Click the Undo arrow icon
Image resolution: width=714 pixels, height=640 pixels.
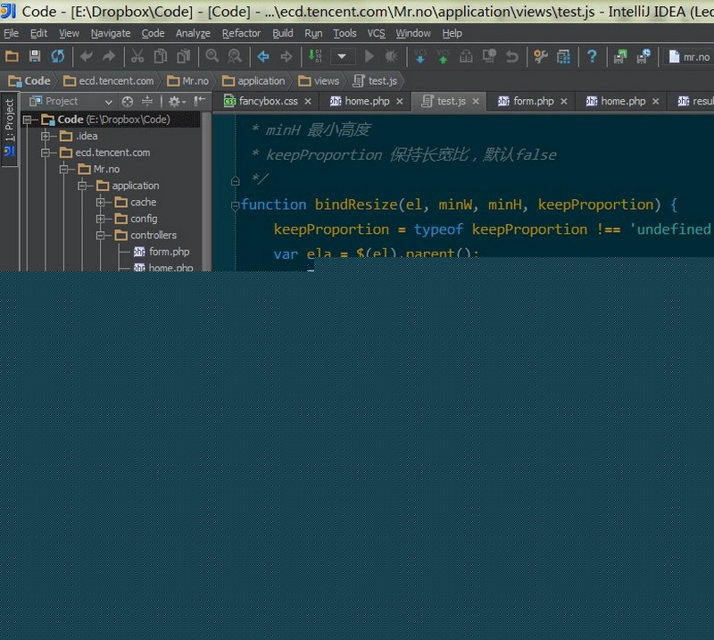tap(86, 56)
